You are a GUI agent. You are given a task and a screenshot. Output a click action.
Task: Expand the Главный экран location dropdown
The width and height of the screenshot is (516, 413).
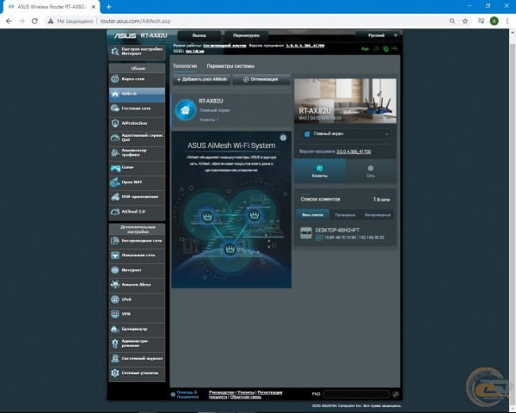(x=345, y=134)
